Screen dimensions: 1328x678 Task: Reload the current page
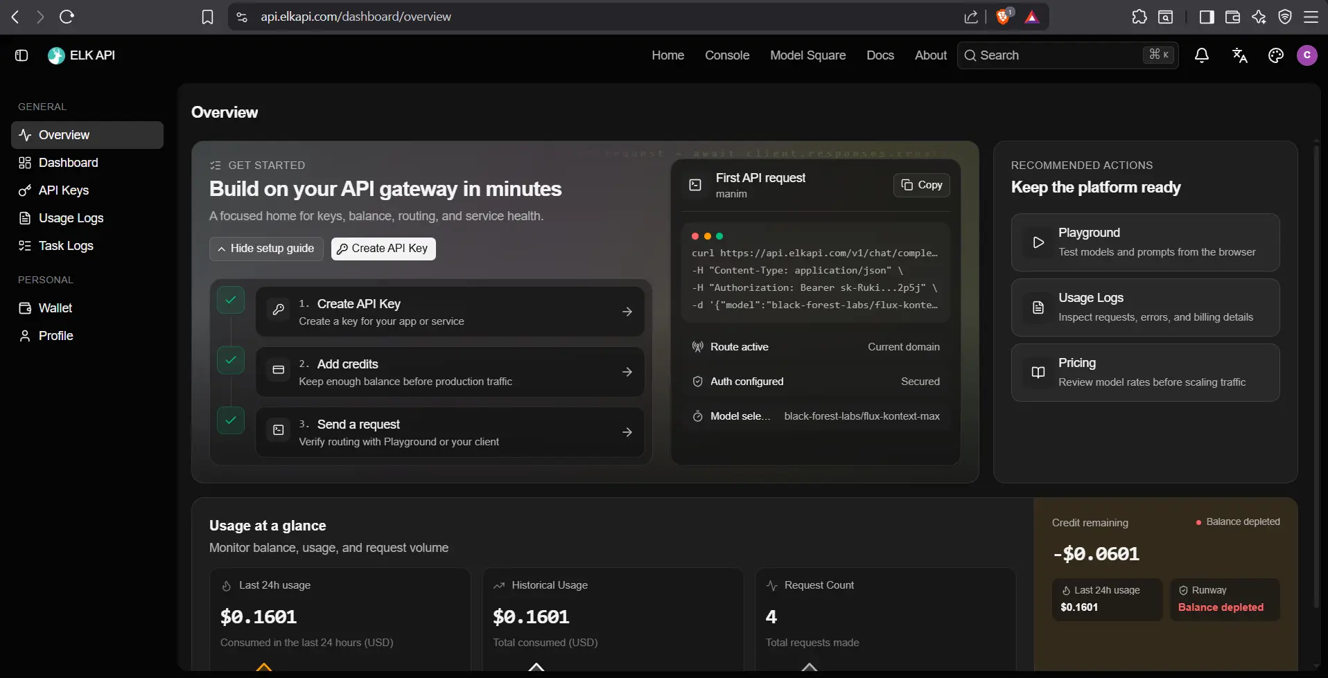click(x=67, y=17)
